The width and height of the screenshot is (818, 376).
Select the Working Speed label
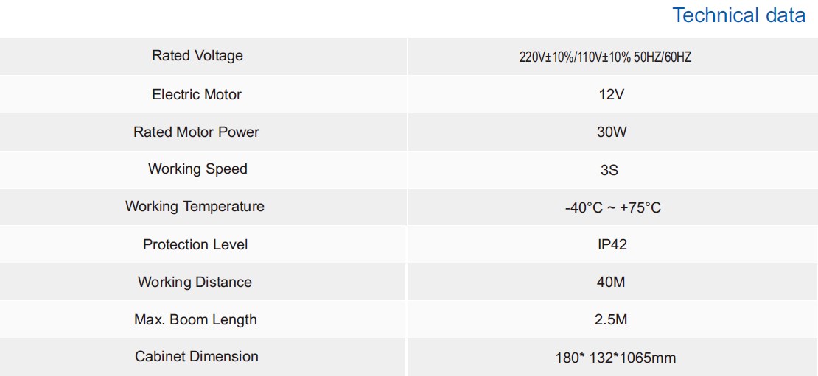coord(197,169)
